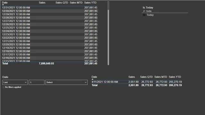Open the 'Select' period dropdown
The width and height of the screenshot is (205, 115).
pyautogui.click(x=66, y=82)
